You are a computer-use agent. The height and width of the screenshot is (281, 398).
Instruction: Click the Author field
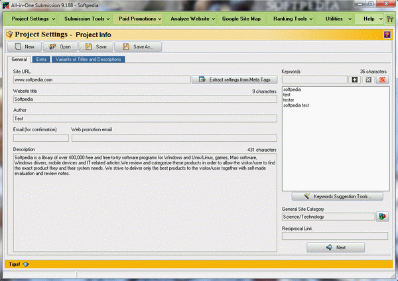[x=145, y=119]
